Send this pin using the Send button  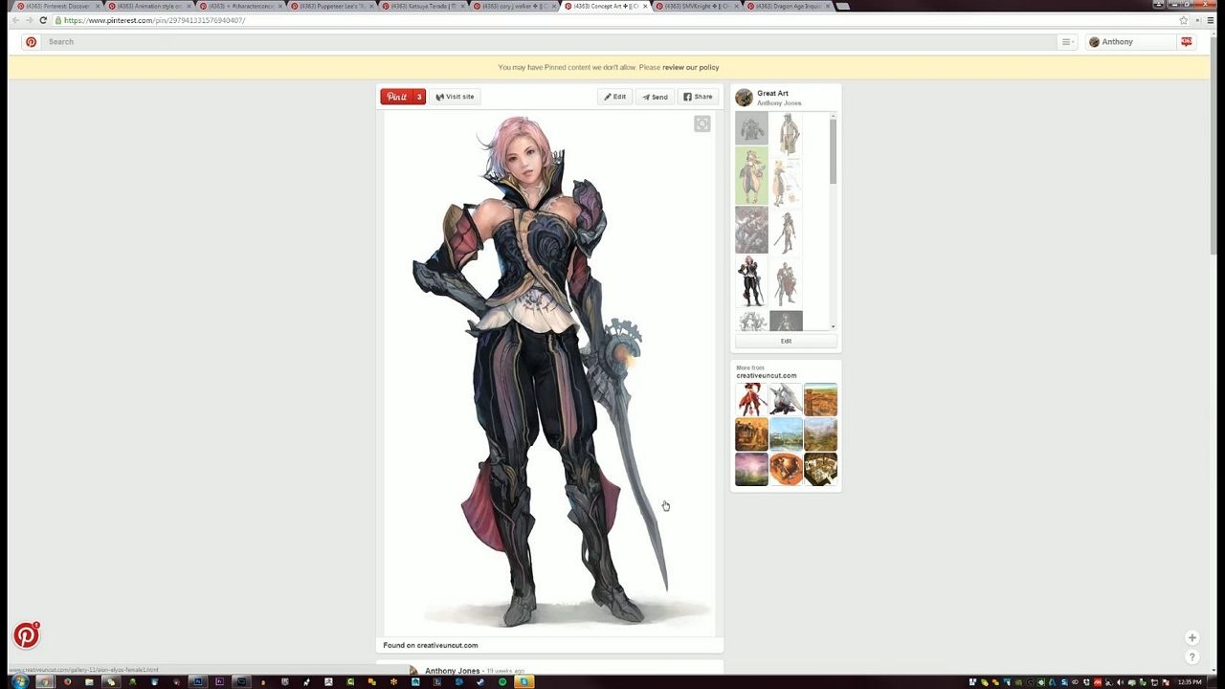pyautogui.click(x=655, y=97)
